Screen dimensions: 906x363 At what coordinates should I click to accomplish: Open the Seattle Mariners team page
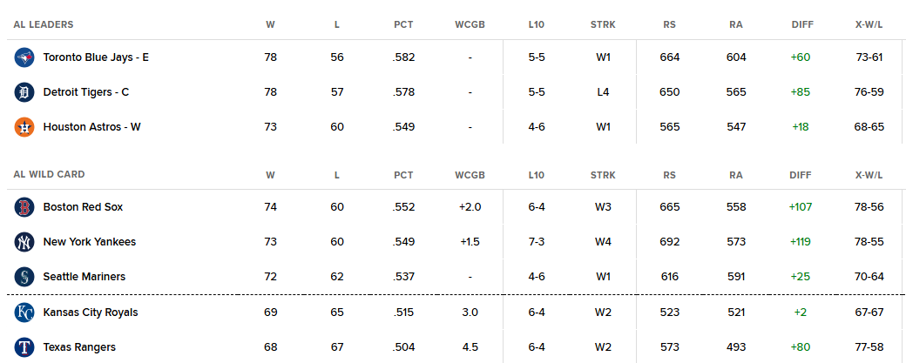[85, 277]
